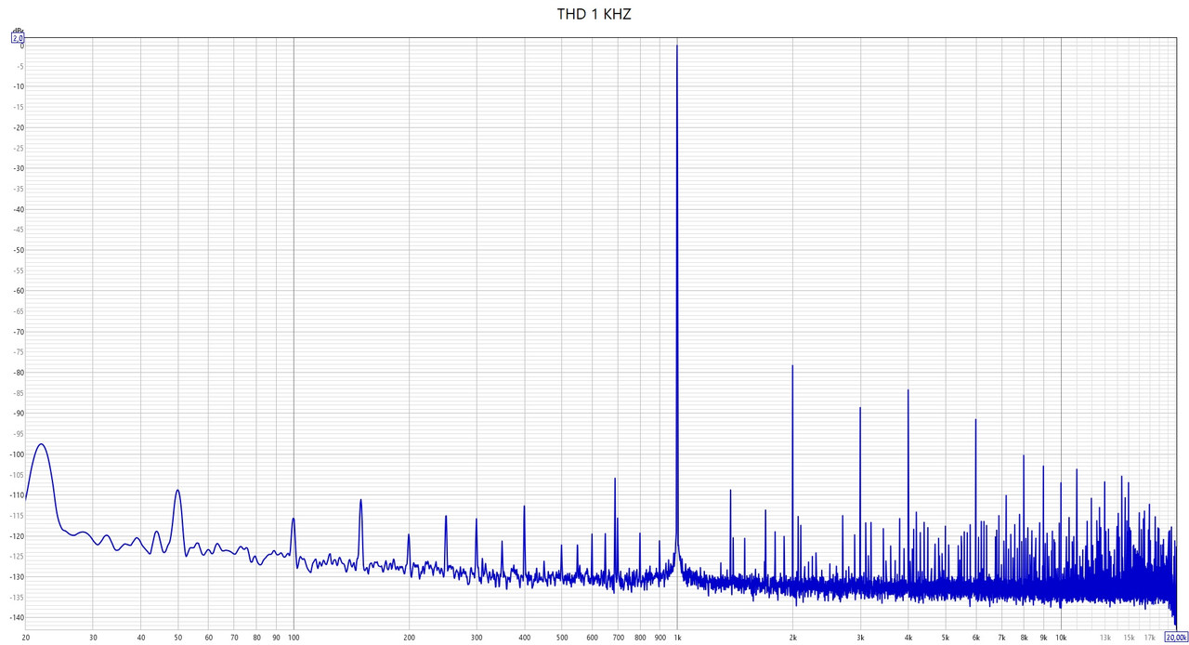Click the -50 label on the dB axis
Image resolution: width=1189 pixels, height=645 pixels.
point(19,250)
